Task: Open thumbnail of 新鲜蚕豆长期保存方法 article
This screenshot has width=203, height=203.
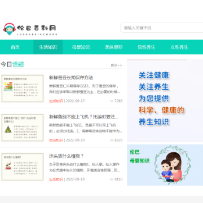Action: click(23, 89)
